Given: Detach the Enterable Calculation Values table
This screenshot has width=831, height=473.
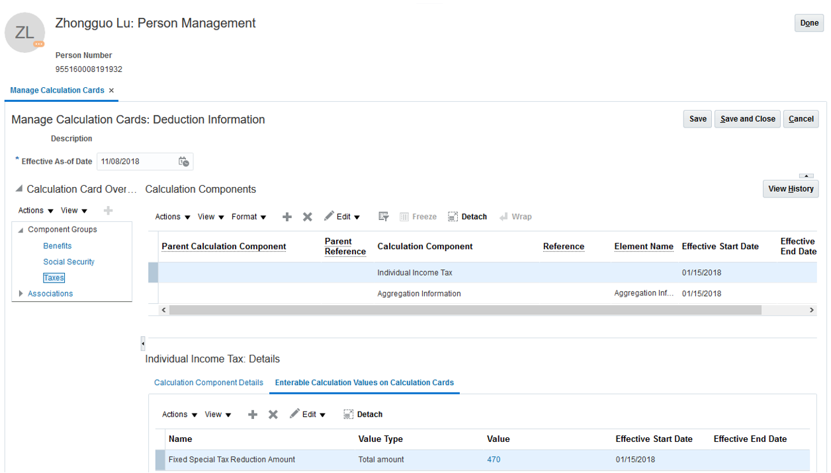Looking at the screenshot, I should 363,415.
